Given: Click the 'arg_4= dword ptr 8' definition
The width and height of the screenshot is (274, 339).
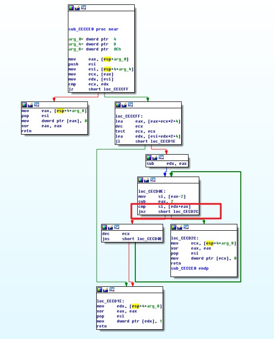Looking at the screenshot, I should click(92, 44).
